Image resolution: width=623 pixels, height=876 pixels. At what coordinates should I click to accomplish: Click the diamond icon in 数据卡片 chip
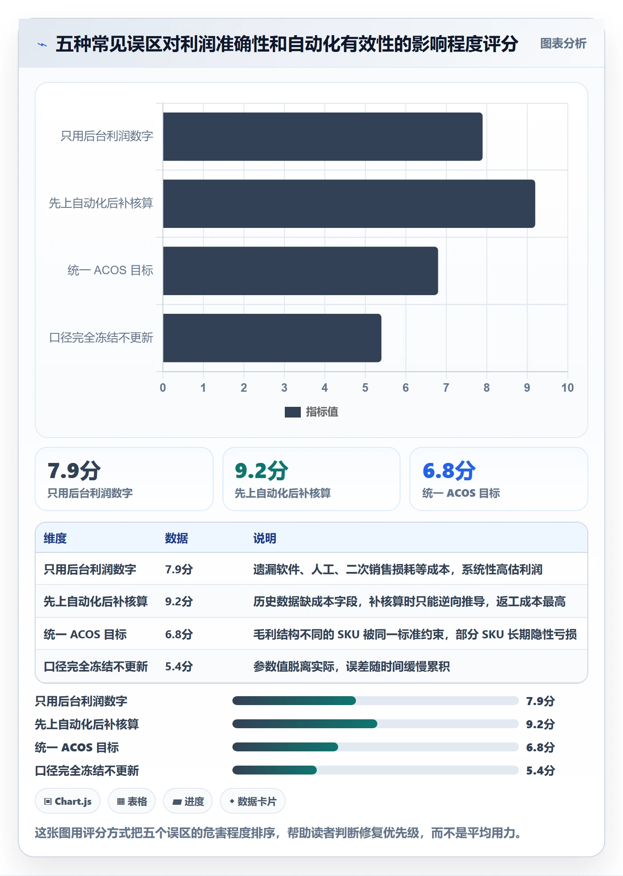tap(232, 801)
